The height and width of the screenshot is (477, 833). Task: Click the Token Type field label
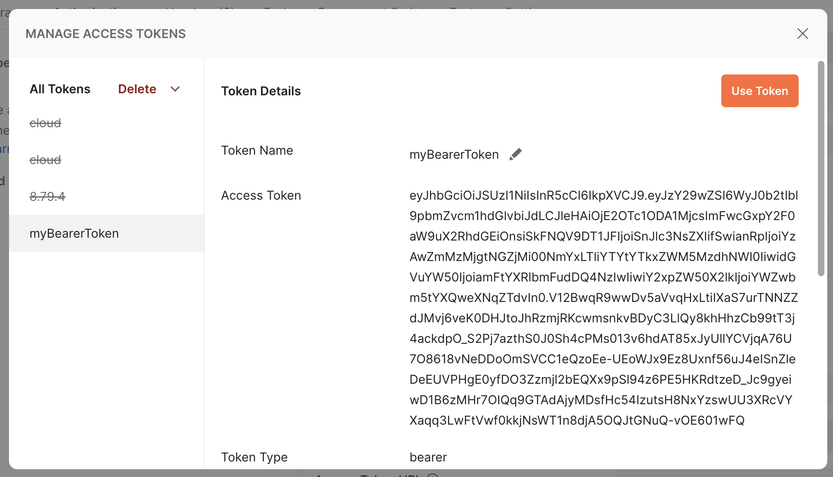[x=254, y=457]
